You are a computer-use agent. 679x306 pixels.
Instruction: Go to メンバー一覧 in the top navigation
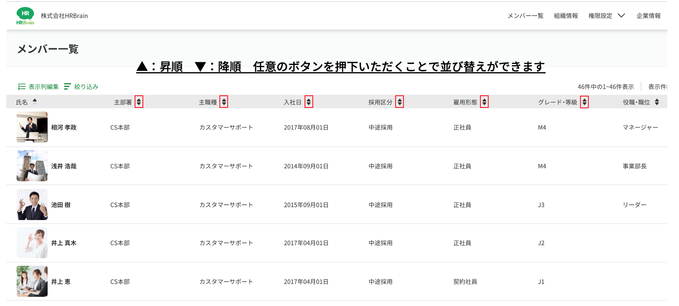pyautogui.click(x=526, y=16)
